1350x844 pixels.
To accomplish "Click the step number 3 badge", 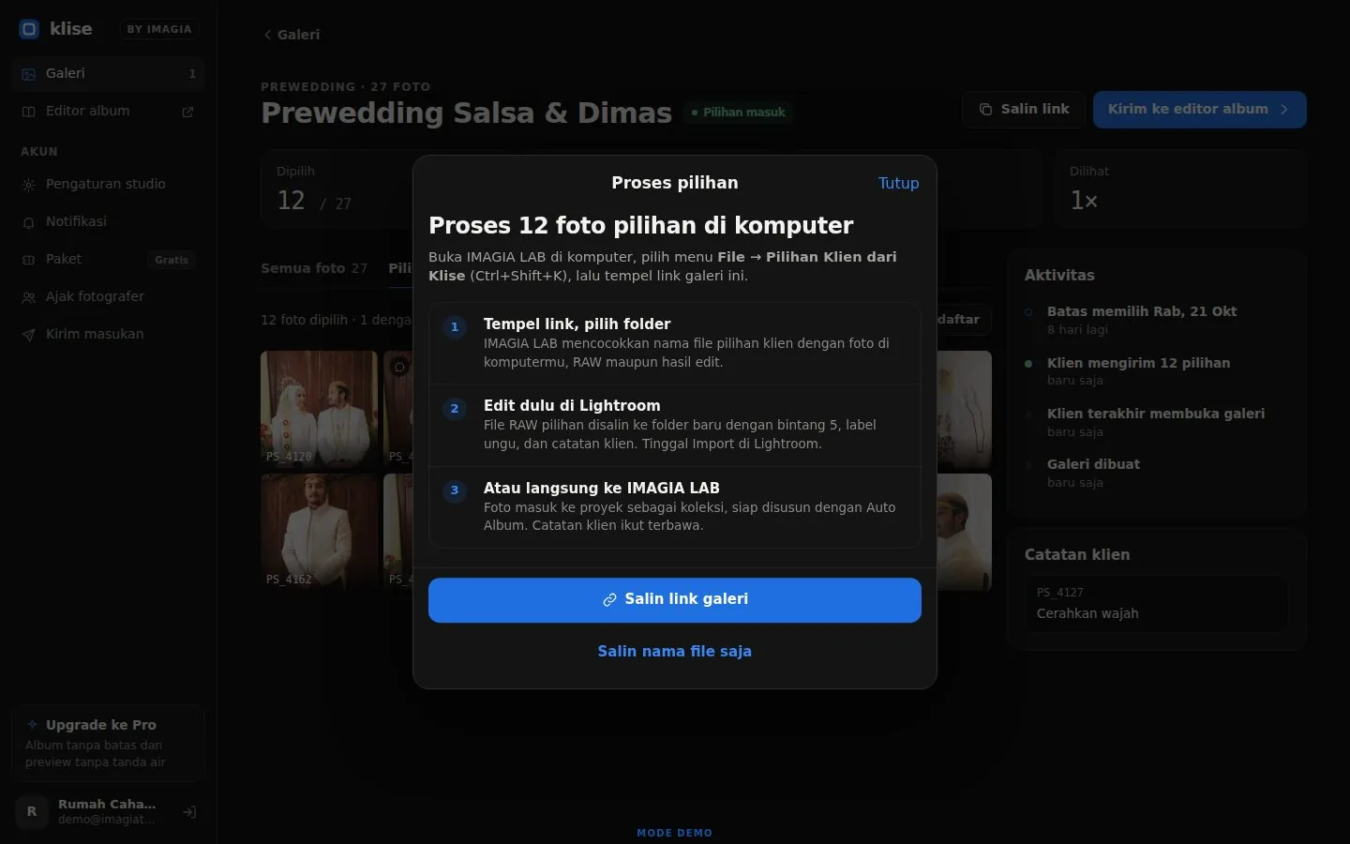I will [x=455, y=490].
